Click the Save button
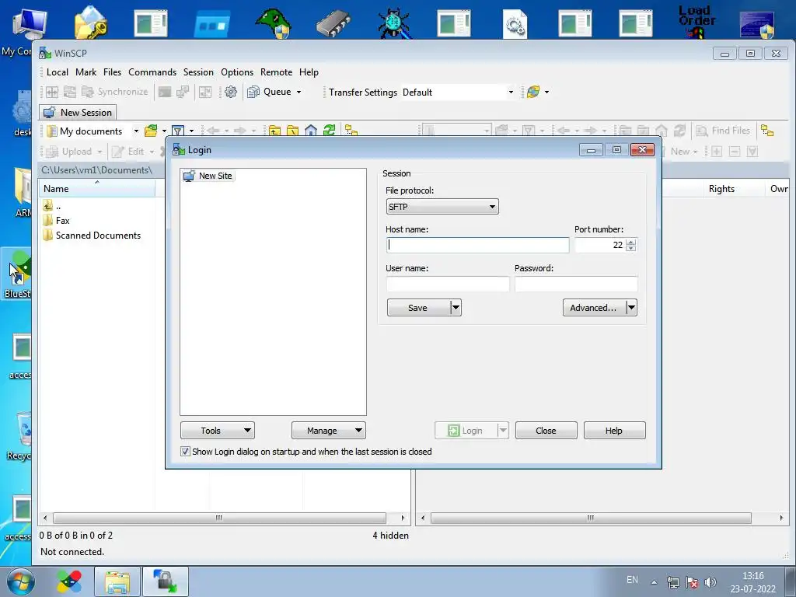The image size is (796, 597). (418, 308)
